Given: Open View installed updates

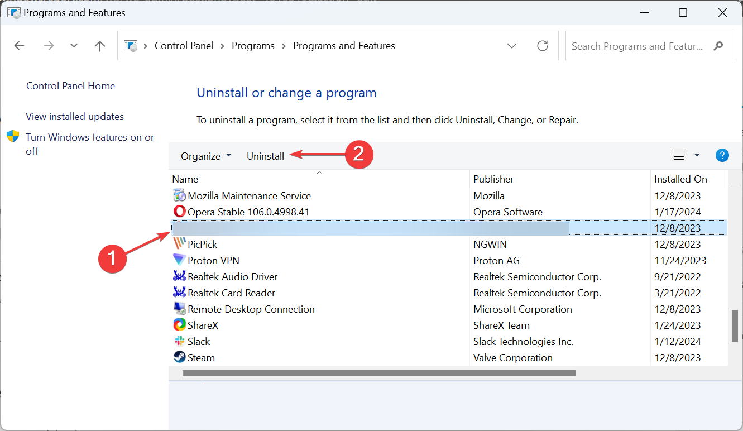Looking at the screenshot, I should pyautogui.click(x=75, y=117).
